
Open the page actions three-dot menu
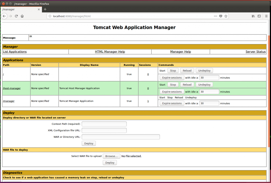pyautogui.click(x=216, y=16)
